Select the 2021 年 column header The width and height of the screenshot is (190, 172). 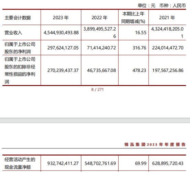click(167, 18)
